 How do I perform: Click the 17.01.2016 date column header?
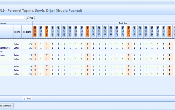pyautogui.click(x=128, y=32)
